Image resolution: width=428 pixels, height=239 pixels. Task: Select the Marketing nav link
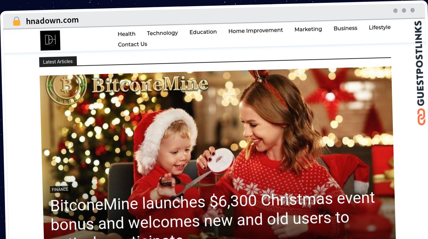[308, 29]
